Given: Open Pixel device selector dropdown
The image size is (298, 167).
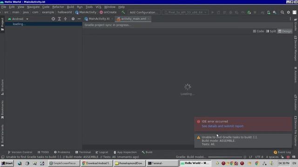Looking at the screenshot, I should tap(185, 13).
